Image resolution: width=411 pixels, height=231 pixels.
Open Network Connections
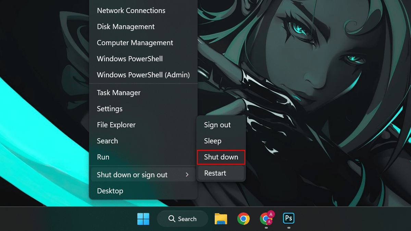[143, 11]
